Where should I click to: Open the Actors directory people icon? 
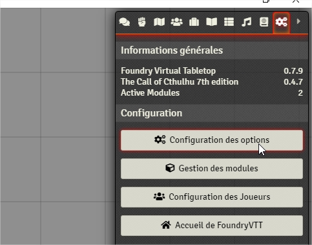pos(177,22)
